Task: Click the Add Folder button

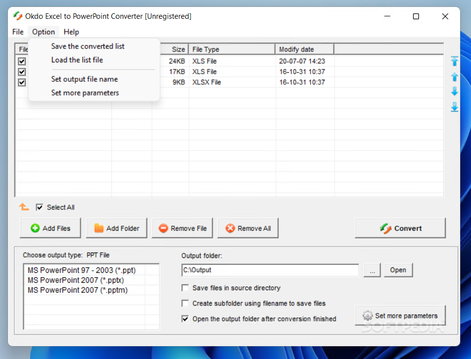Action: [116, 228]
